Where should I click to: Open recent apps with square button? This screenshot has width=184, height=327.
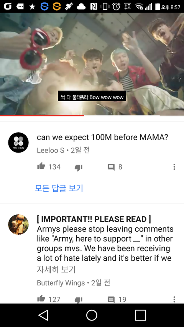click(140, 315)
